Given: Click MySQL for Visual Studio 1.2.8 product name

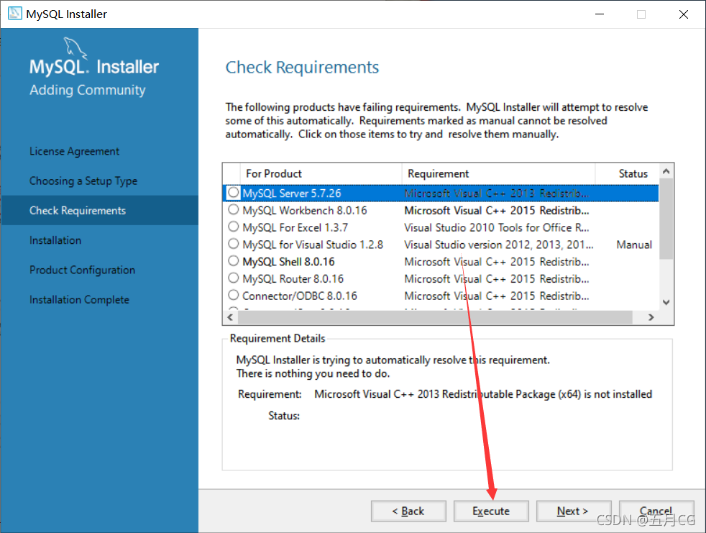Looking at the screenshot, I should [313, 245].
